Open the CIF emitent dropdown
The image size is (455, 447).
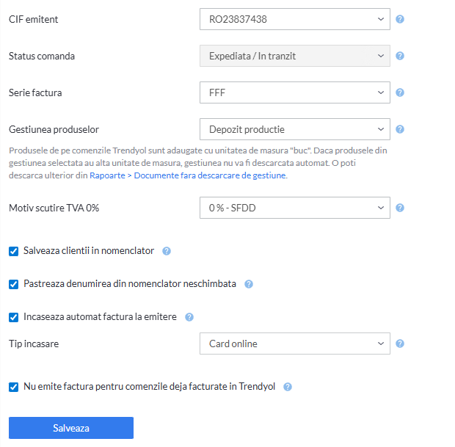(295, 19)
